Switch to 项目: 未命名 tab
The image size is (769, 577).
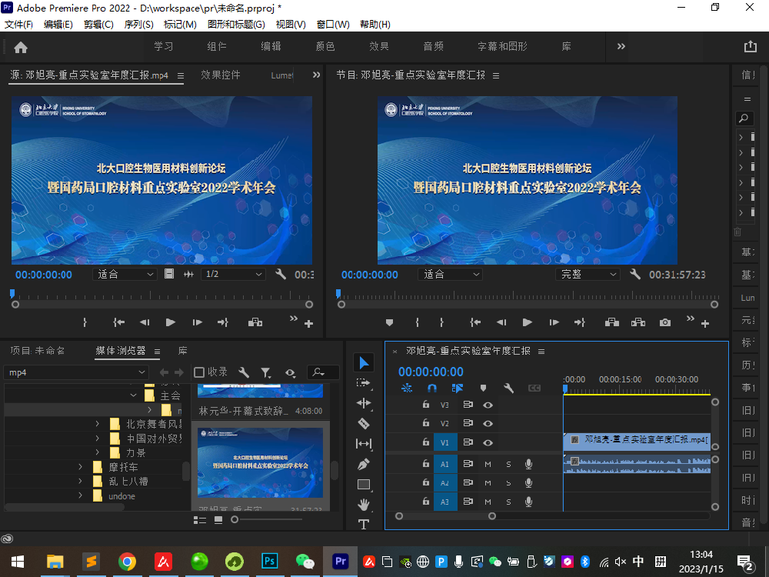click(37, 350)
